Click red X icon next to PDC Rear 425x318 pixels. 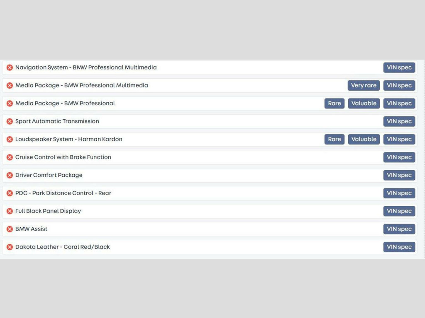(x=10, y=193)
